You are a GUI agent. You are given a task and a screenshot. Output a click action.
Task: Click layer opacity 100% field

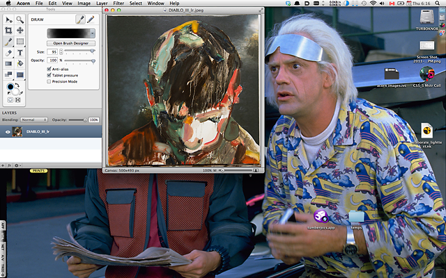[94, 120]
